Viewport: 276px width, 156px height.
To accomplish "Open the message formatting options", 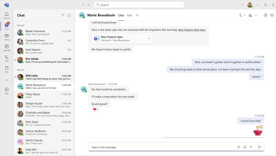I will pos(239,147).
